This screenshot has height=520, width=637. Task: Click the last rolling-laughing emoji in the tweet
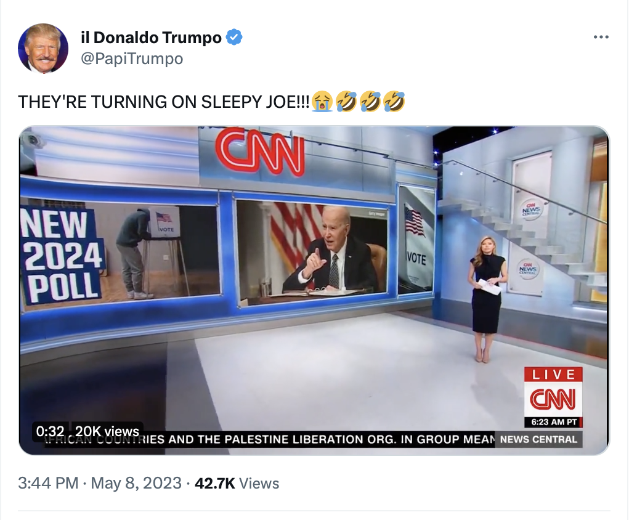coord(394,102)
